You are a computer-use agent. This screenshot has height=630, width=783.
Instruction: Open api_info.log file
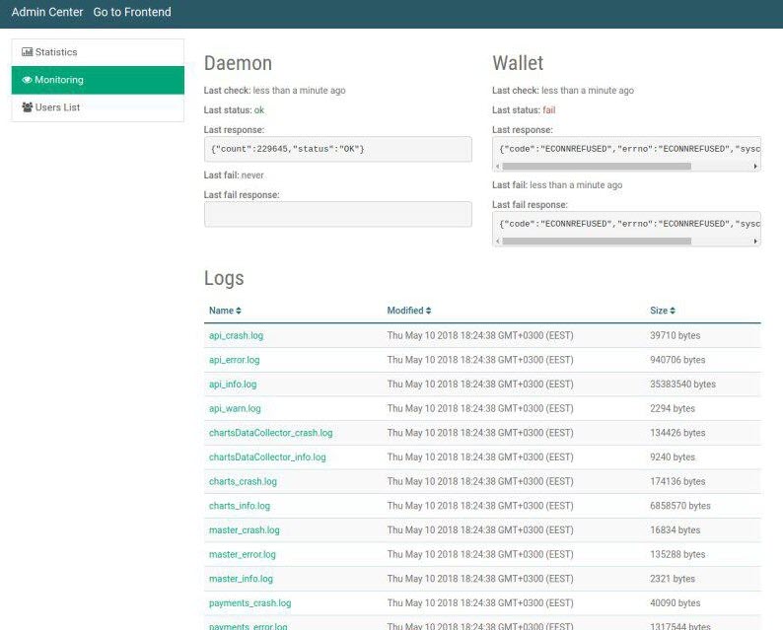(233, 385)
